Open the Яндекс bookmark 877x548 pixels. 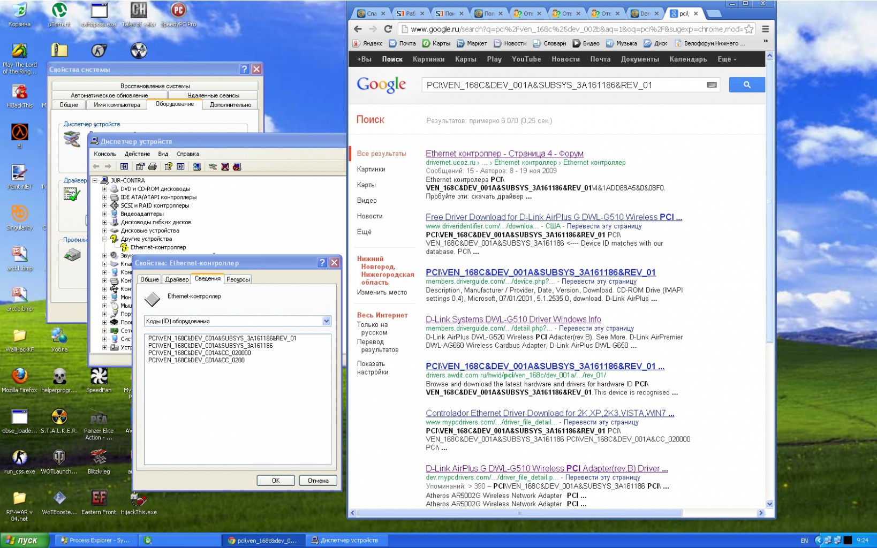(367, 43)
